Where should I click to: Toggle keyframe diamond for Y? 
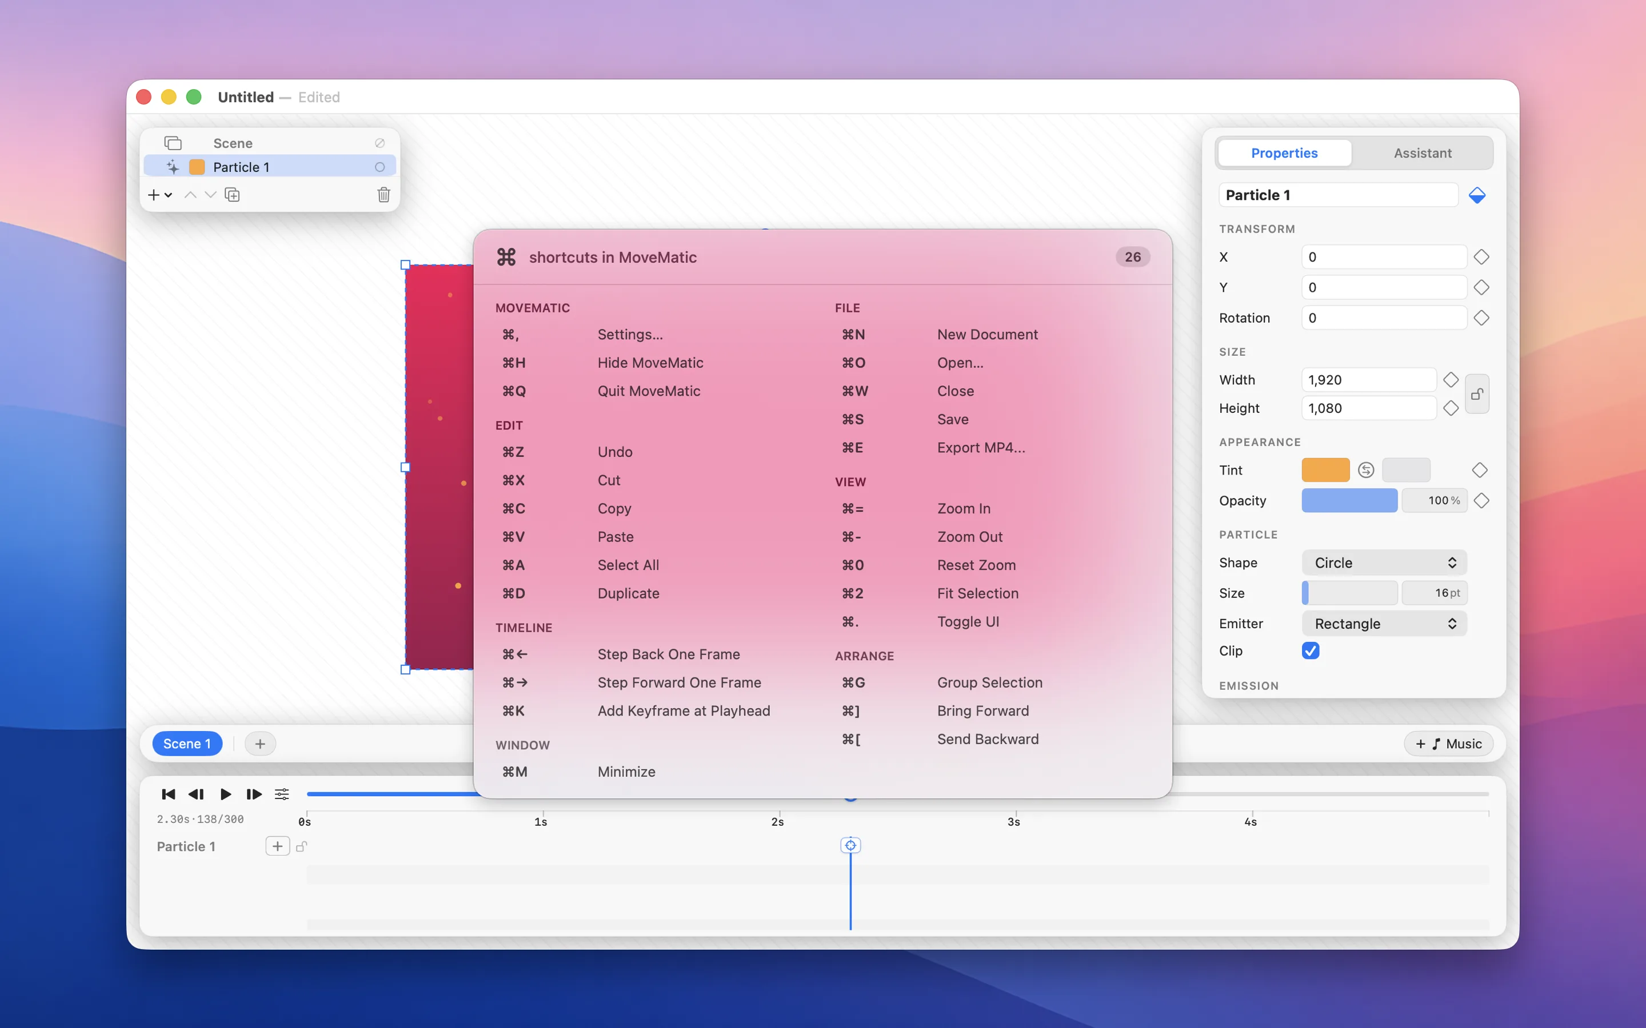click(1481, 288)
